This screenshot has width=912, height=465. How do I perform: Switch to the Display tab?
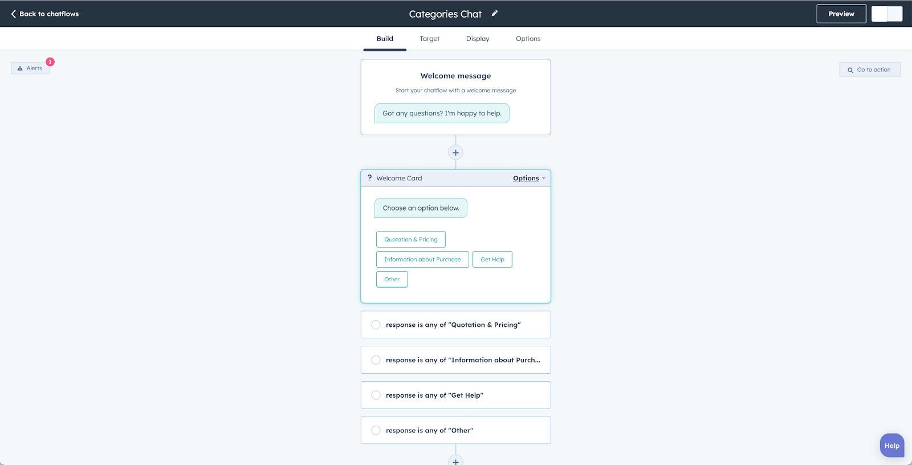click(x=478, y=39)
